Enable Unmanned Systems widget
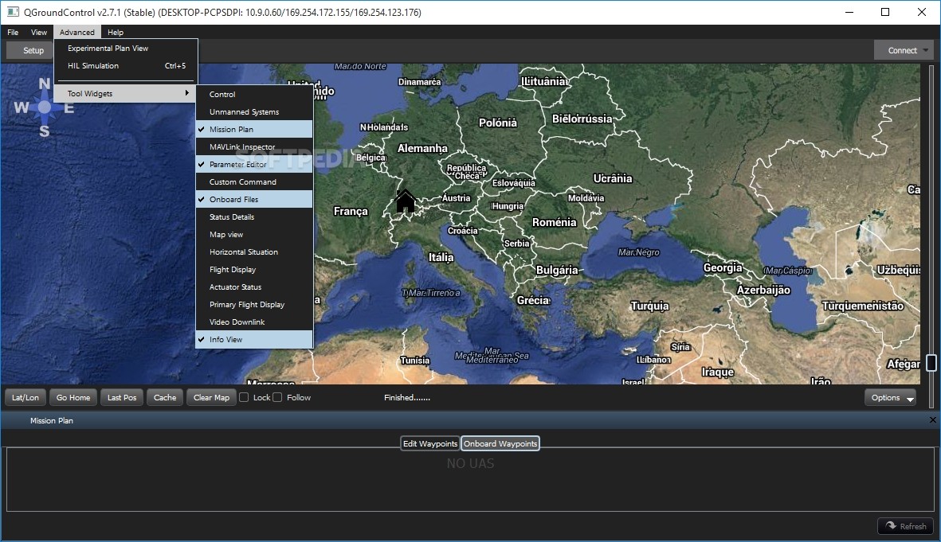This screenshot has width=941, height=542. (x=254, y=111)
